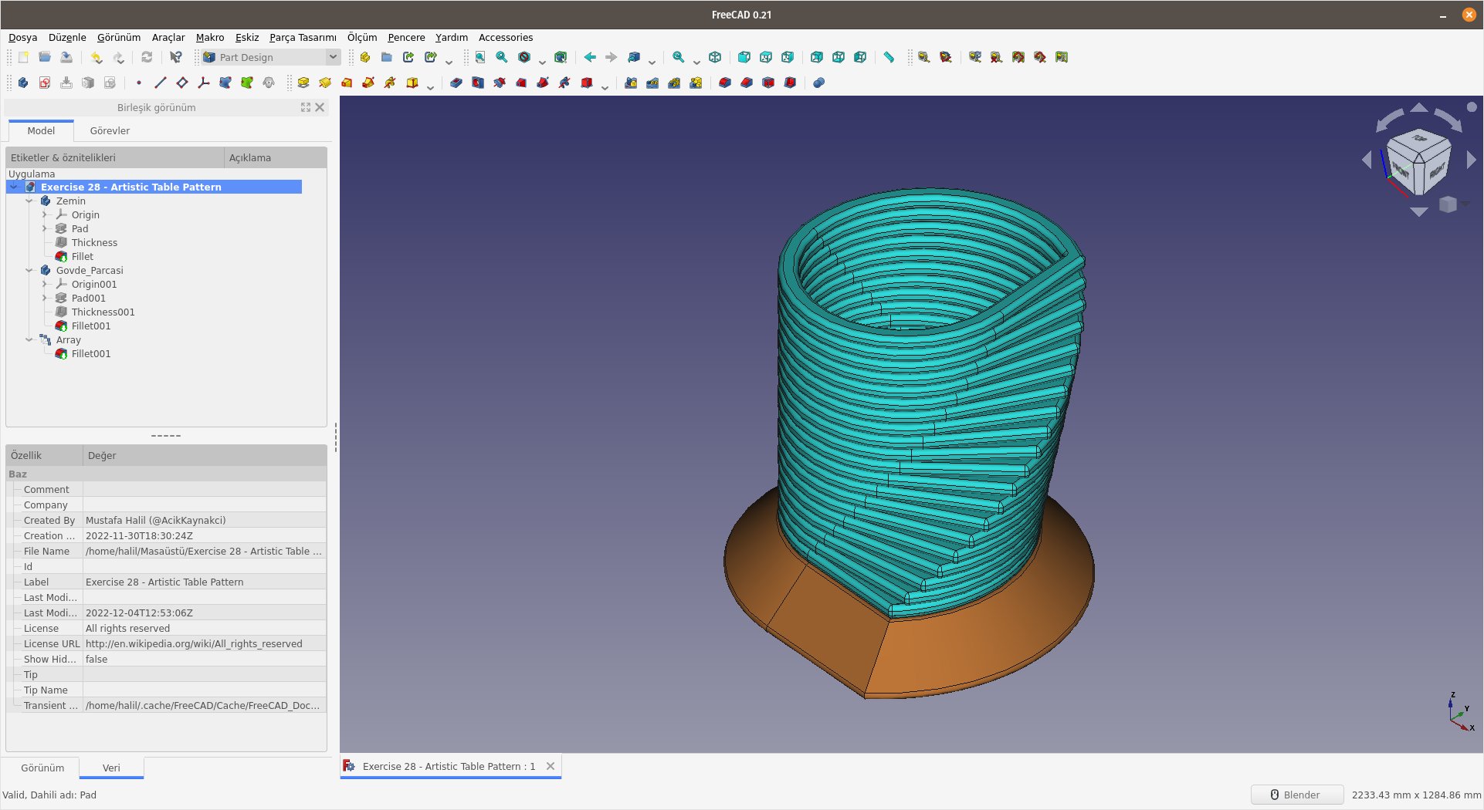The image size is (1484, 810).
Task: Select the Veri property tab
Action: (111, 768)
